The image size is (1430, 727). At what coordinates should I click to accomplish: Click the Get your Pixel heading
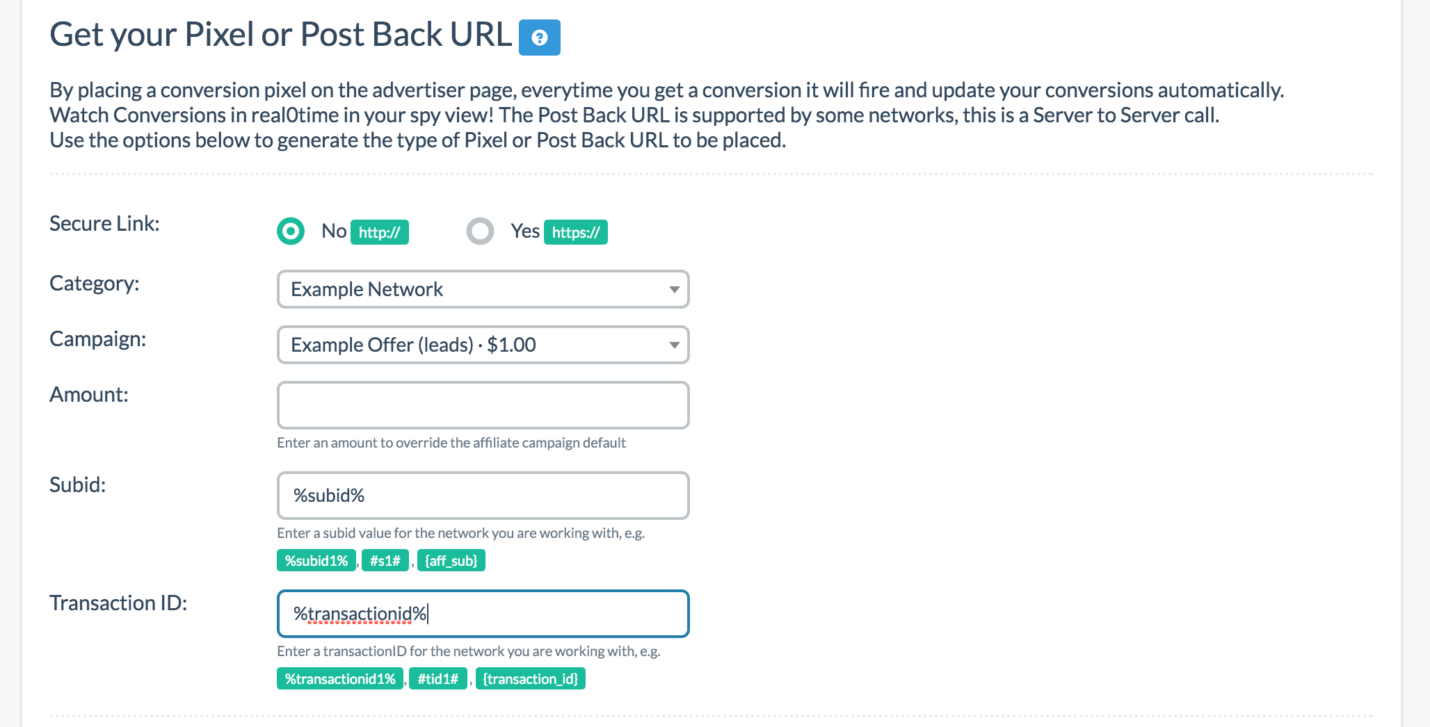point(280,35)
